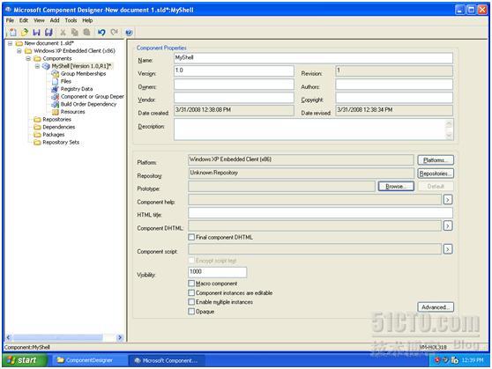492x369 pixels.
Task: Click the Cut toolbar icon
Action: 63,33
